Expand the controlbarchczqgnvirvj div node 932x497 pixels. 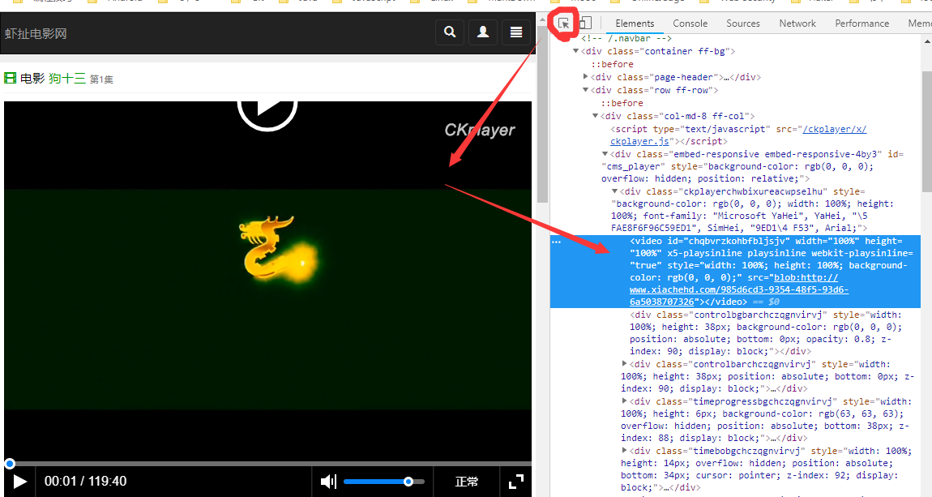pyautogui.click(x=624, y=364)
